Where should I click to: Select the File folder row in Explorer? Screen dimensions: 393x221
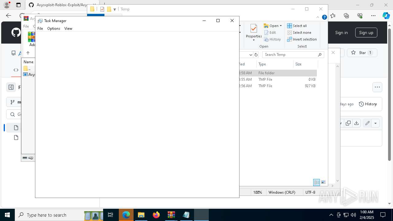tap(278, 73)
